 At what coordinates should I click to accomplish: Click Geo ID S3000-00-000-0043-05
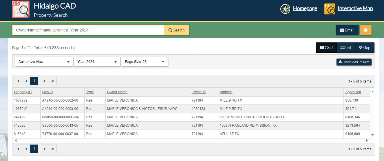click(60, 126)
